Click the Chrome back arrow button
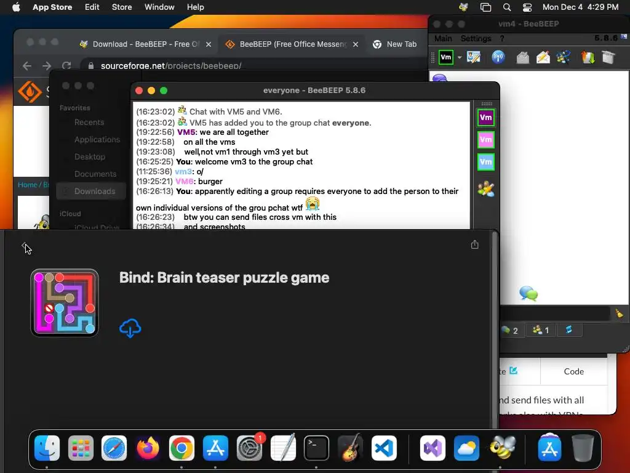The image size is (630, 473). 27,65
